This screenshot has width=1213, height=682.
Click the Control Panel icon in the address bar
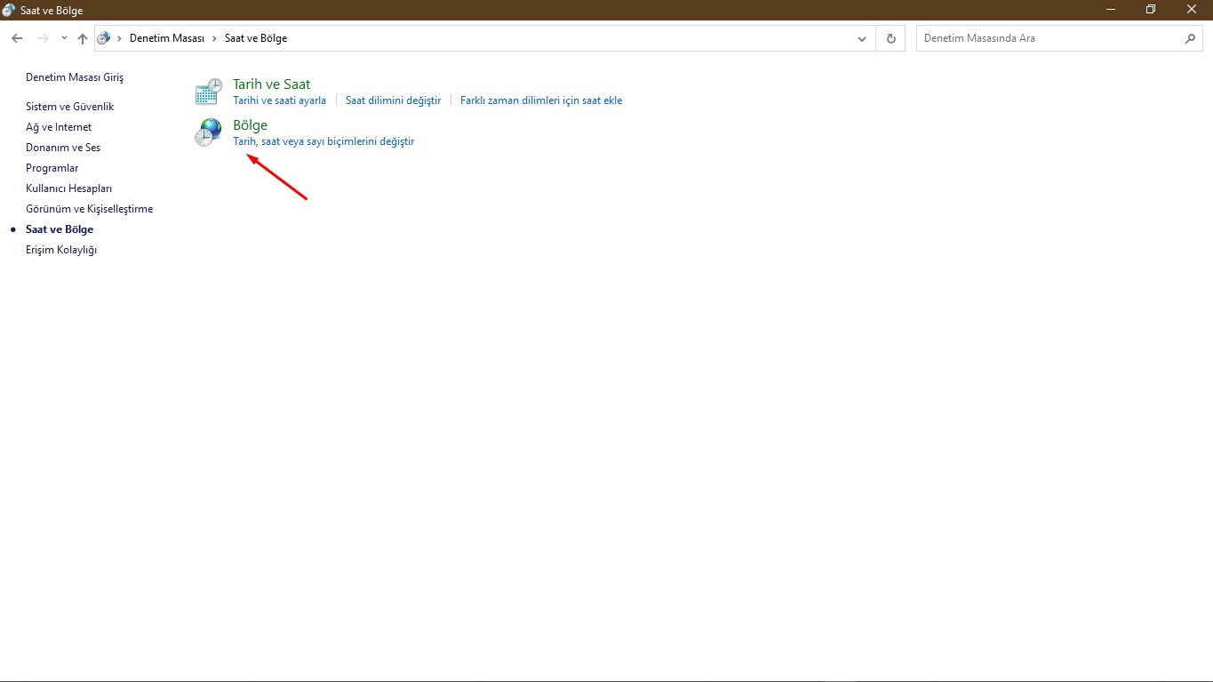[x=104, y=38]
